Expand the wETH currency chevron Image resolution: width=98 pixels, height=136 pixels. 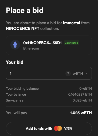(87, 74)
